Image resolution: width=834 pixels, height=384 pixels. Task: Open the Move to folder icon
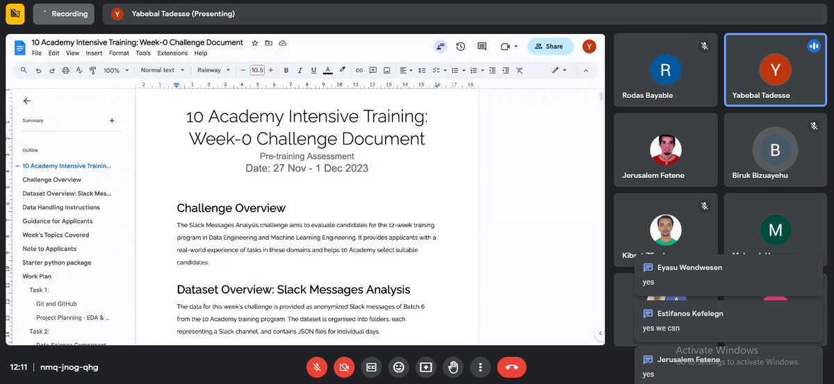(269, 43)
